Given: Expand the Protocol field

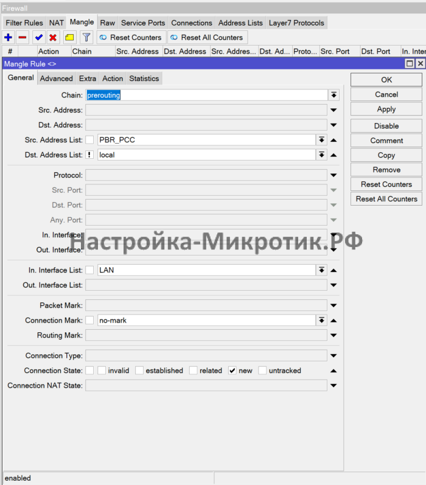Looking at the screenshot, I should point(333,175).
